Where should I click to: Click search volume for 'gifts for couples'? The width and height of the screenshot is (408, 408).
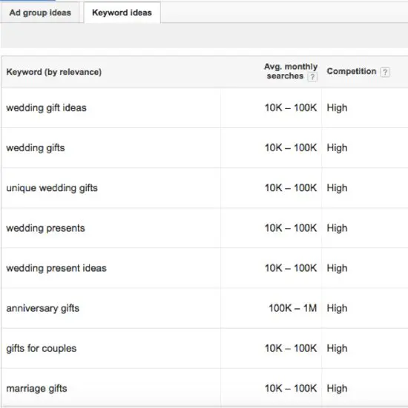[291, 348]
